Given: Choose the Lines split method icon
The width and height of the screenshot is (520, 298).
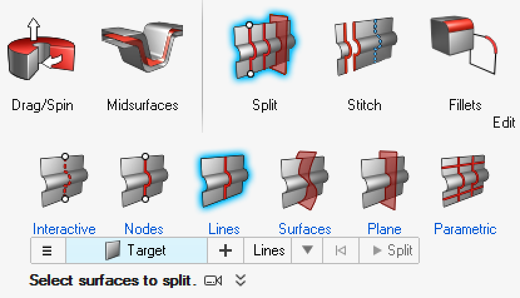Looking at the screenshot, I should coord(224,181).
